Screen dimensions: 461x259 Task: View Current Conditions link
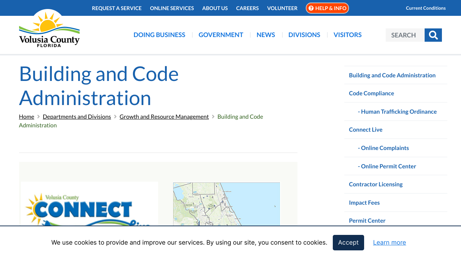(426, 8)
